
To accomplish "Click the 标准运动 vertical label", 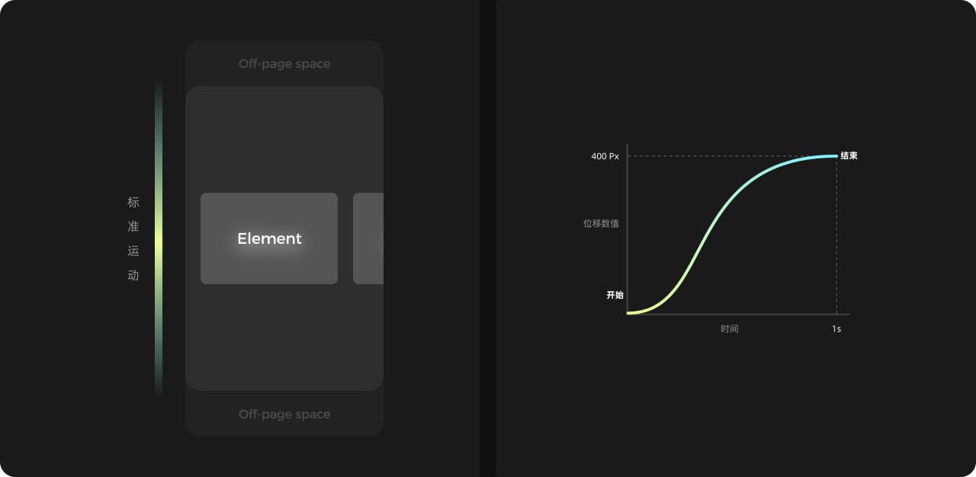I will (x=133, y=238).
